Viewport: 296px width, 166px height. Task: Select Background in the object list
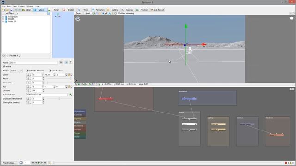tap(13, 17)
